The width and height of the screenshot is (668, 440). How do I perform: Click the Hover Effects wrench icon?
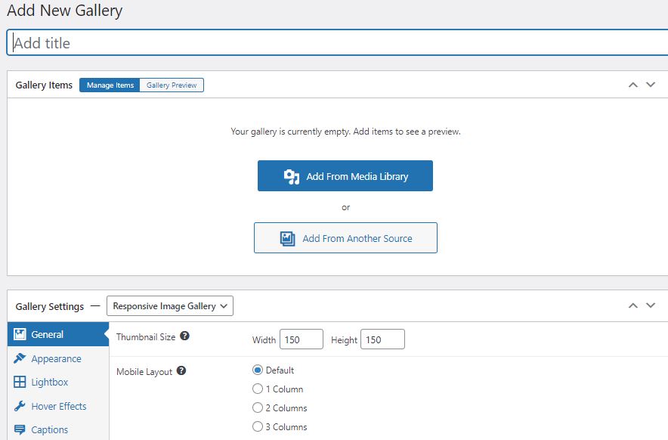(x=20, y=406)
